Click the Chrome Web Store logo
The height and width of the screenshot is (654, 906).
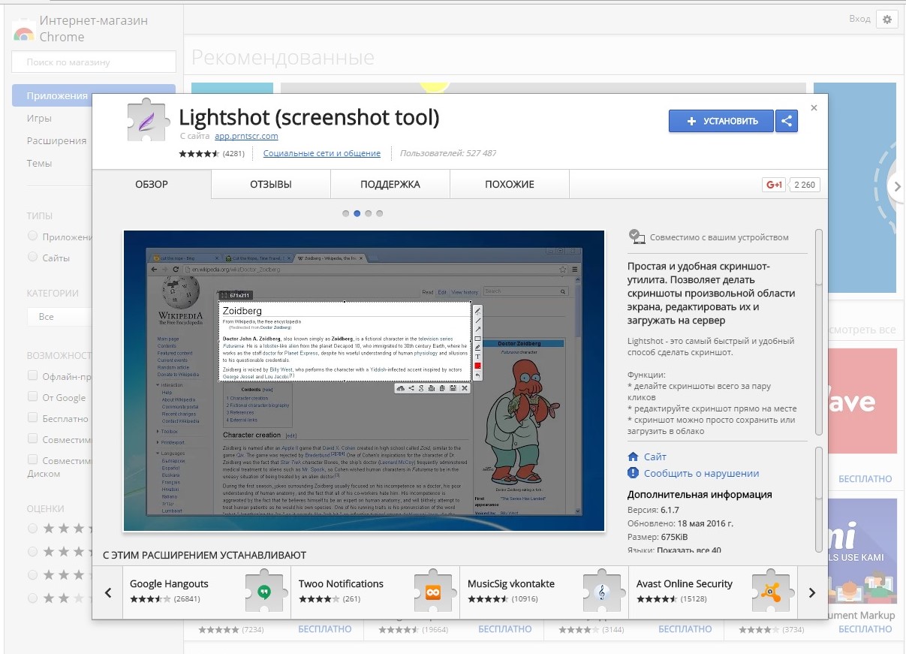click(24, 32)
